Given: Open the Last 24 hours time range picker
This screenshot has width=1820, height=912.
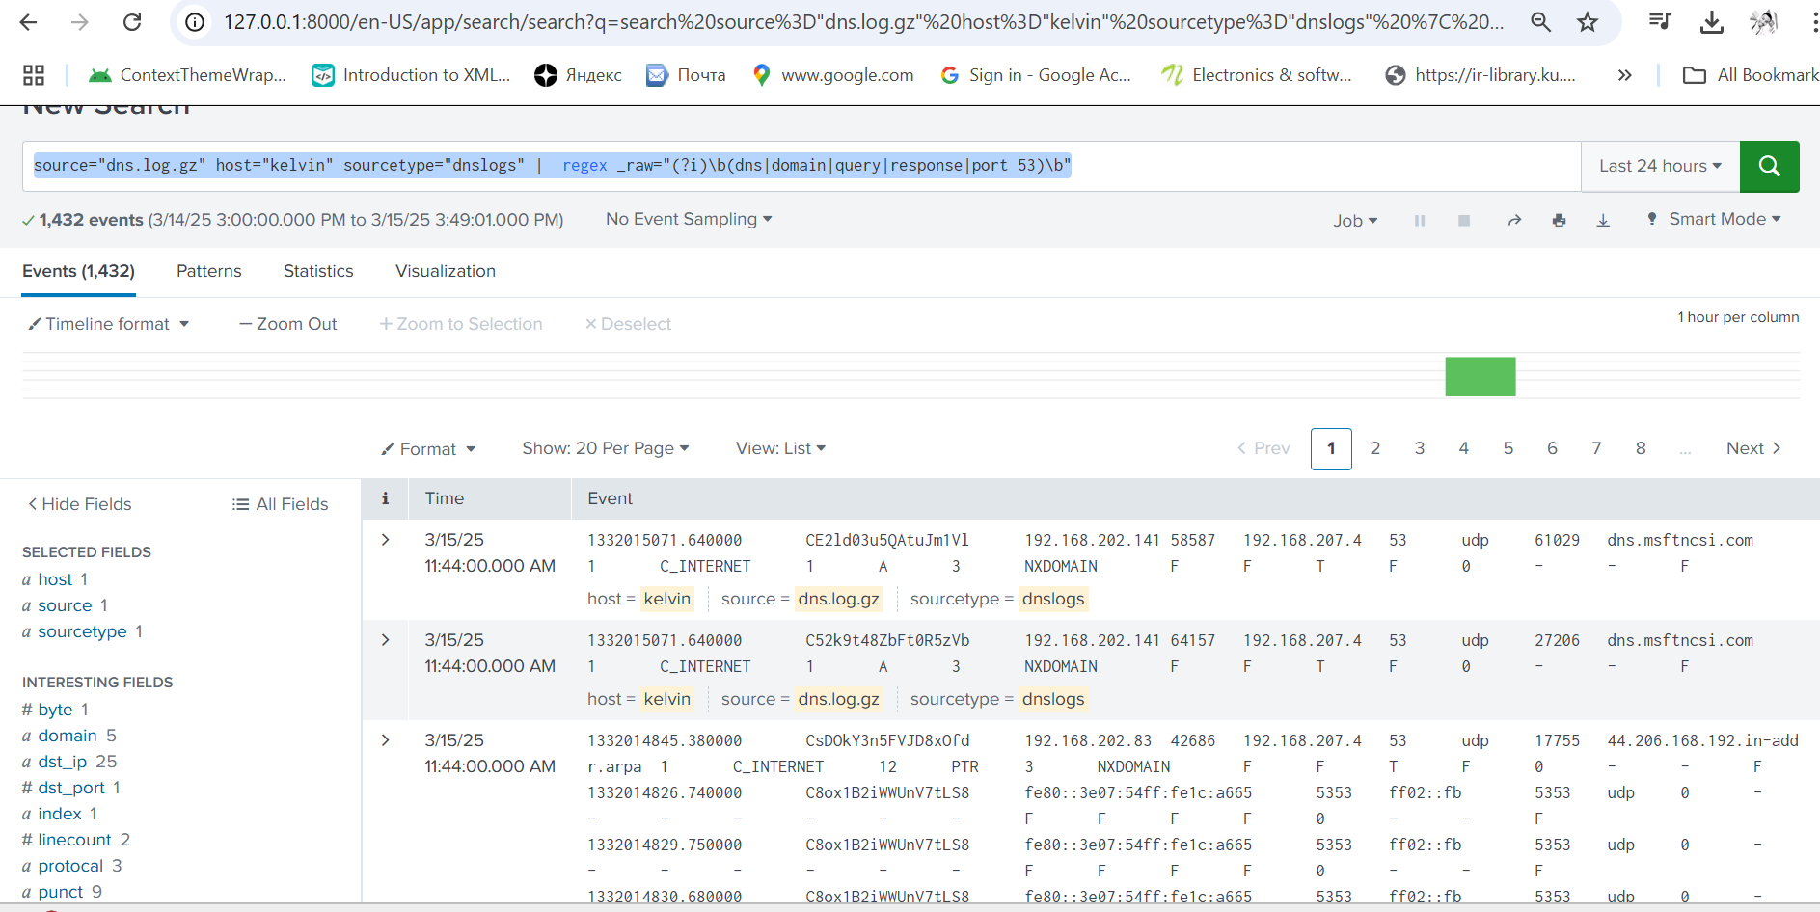Looking at the screenshot, I should coord(1660,166).
